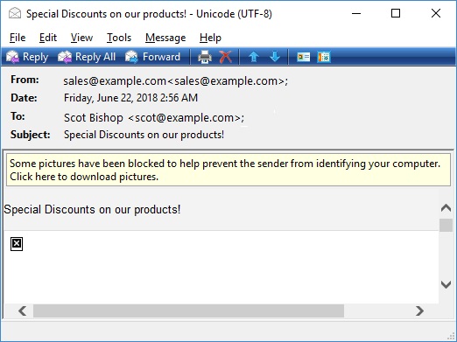Viewport: 457px width, 342px height.
Task: Open the File menu
Action: 18,38
